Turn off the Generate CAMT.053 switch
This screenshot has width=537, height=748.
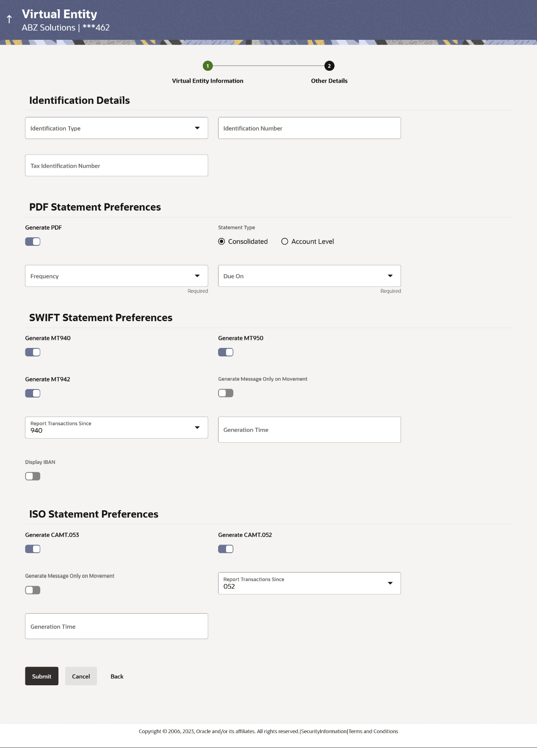click(33, 549)
